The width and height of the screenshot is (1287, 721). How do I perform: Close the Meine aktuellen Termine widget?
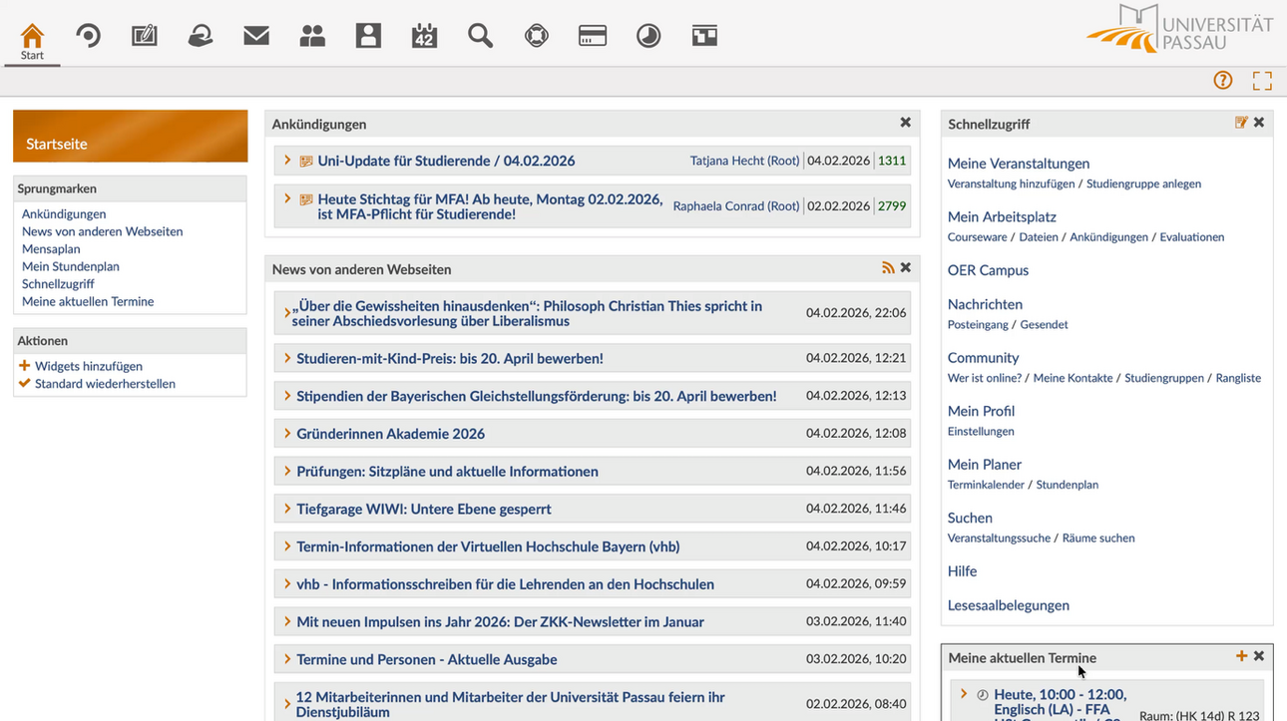[1259, 656]
